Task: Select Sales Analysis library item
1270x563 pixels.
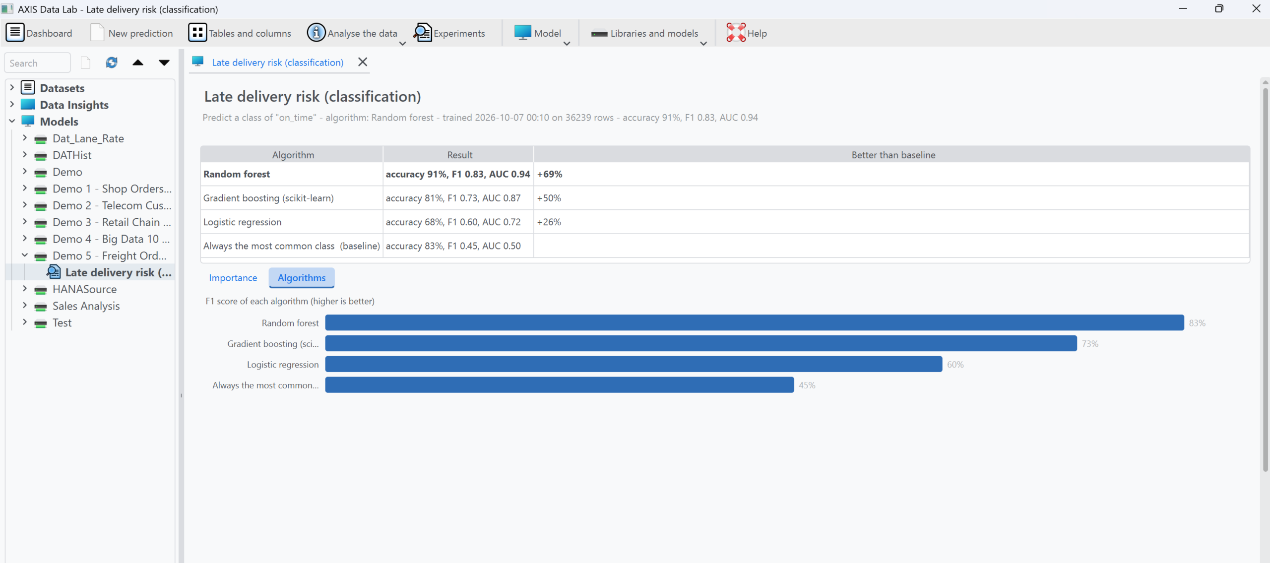Action: tap(86, 306)
